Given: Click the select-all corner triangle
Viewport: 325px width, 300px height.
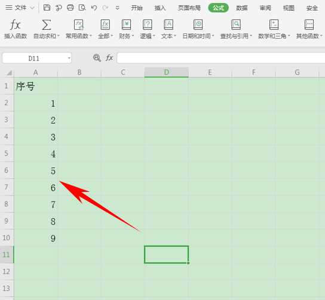Looking at the screenshot, I should (9, 72).
